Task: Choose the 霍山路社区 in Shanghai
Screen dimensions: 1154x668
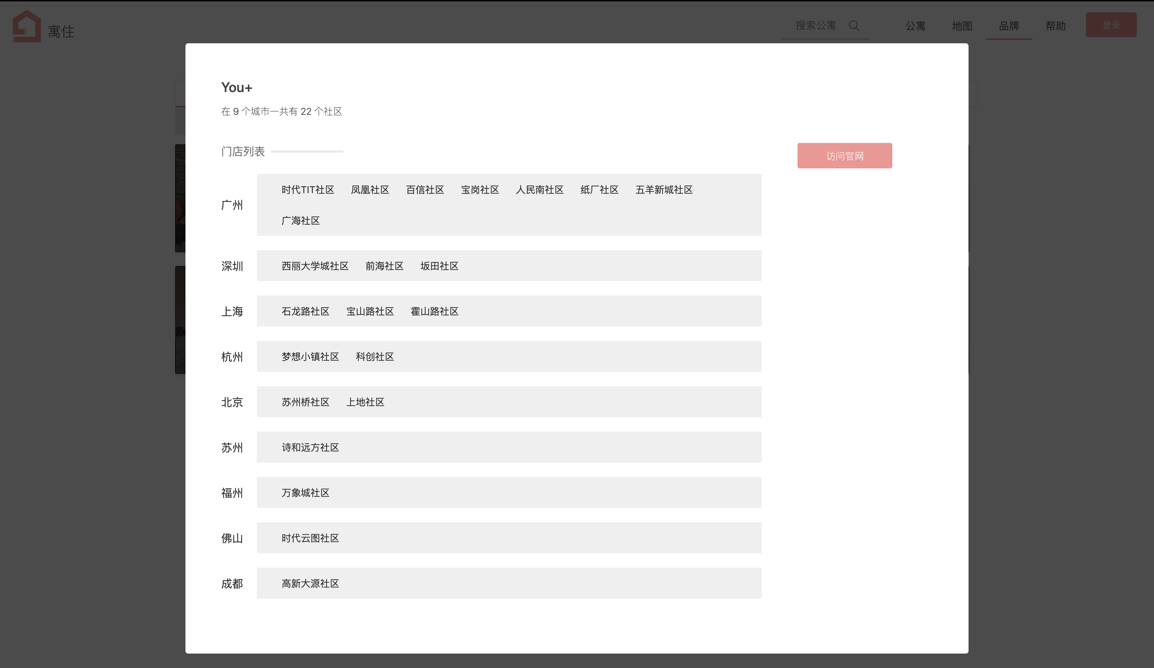Action: tap(434, 312)
